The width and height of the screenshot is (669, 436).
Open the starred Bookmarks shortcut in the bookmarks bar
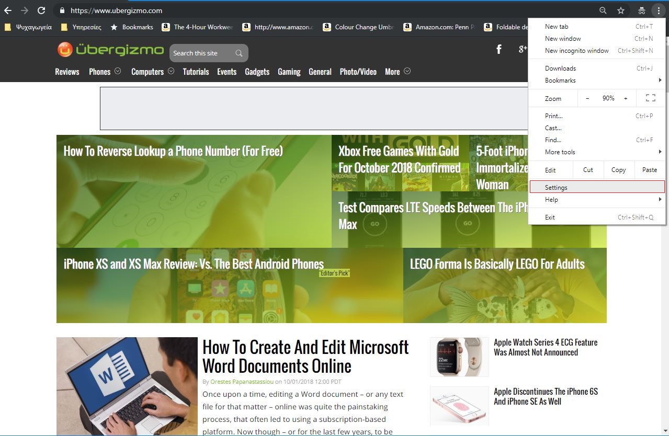pos(132,27)
